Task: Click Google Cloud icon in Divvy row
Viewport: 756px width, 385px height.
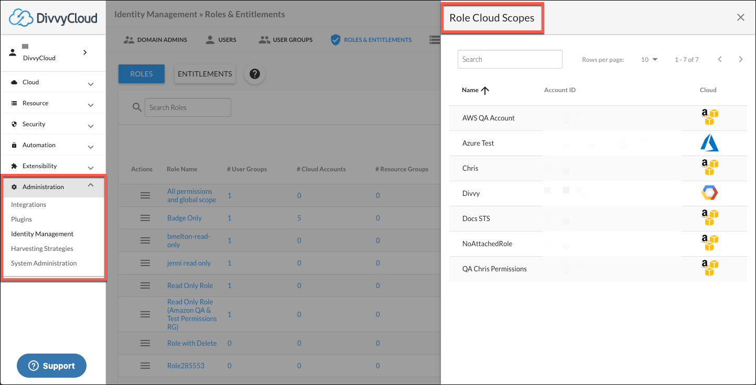Action: pyautogui.click(x=710, y=193)
